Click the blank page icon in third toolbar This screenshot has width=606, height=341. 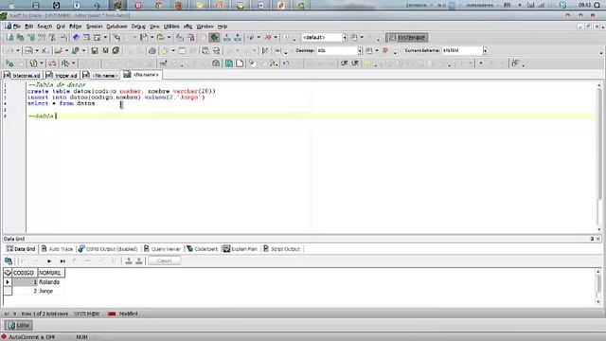pyautogui.click(x=240, y=63)
